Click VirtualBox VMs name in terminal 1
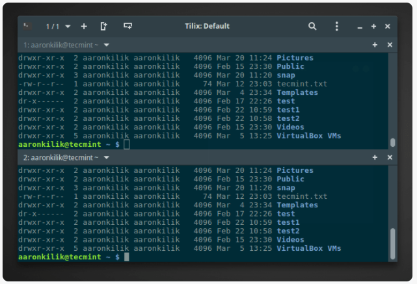The width and height of the screenshot is (417, 284). click(309, 136)
